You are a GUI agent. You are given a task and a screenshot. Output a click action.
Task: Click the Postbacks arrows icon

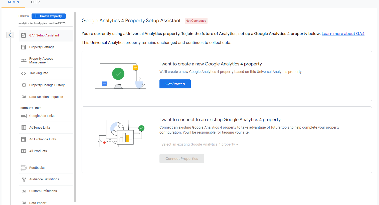click(x=24, y=168)
